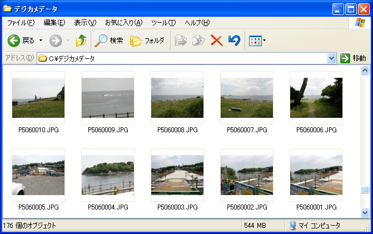This screenshot has width=373, height=234.
Task: Click the Move To folder icon
Action: (181, 41)
